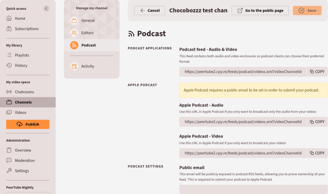The image size is (328, 194).
Task: Open the Home icon in sidebar
Action: tap(9, 18)
